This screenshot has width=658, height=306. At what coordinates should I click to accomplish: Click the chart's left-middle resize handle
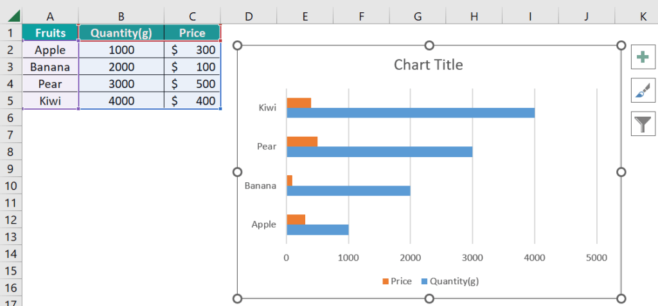pos(238,172)
